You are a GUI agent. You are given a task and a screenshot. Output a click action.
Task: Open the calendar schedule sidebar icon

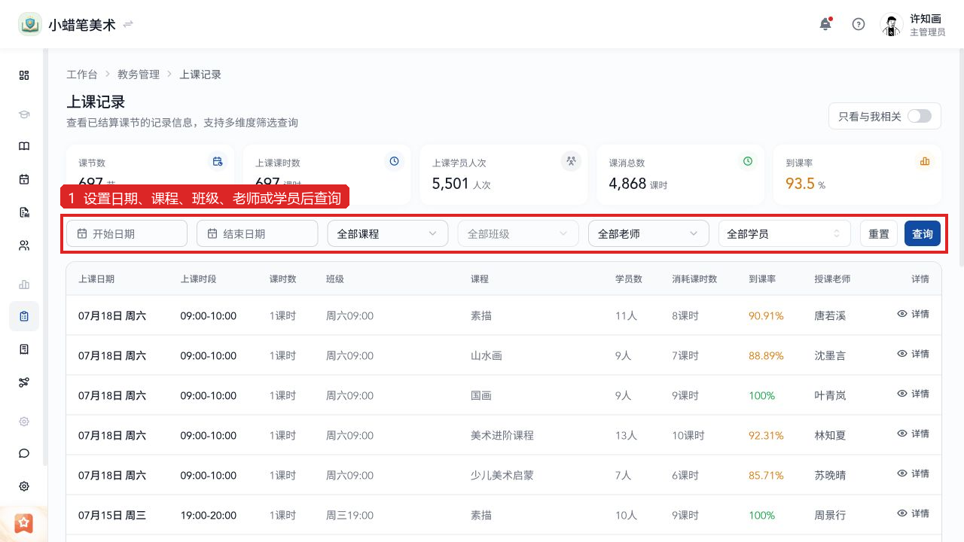point(24,179)
